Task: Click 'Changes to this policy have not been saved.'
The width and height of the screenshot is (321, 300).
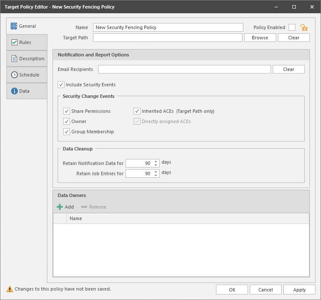Action: (63, 289)
